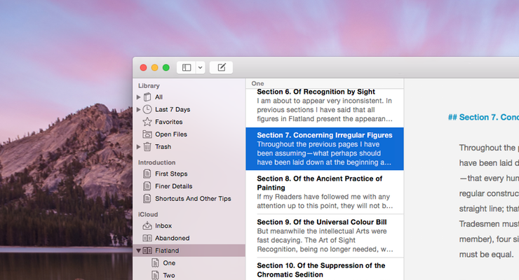The height and width of the screenshot is (280, 519).
Task: Select the Abandoned group icon
Action: pos(147,238)
